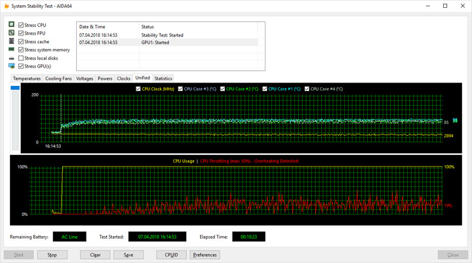Open the CPUID window button
472x263 pixels.
tap(171, 255)
